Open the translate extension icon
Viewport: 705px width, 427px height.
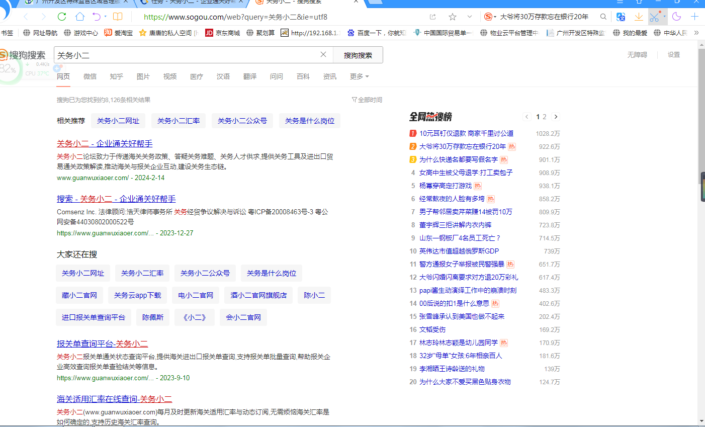pos(621,17)
